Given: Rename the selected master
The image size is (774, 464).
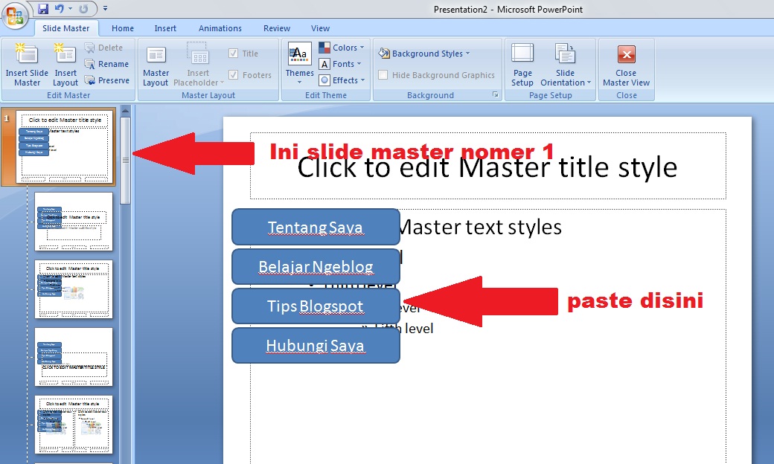Looking at the screenshot, I should 106,64.
